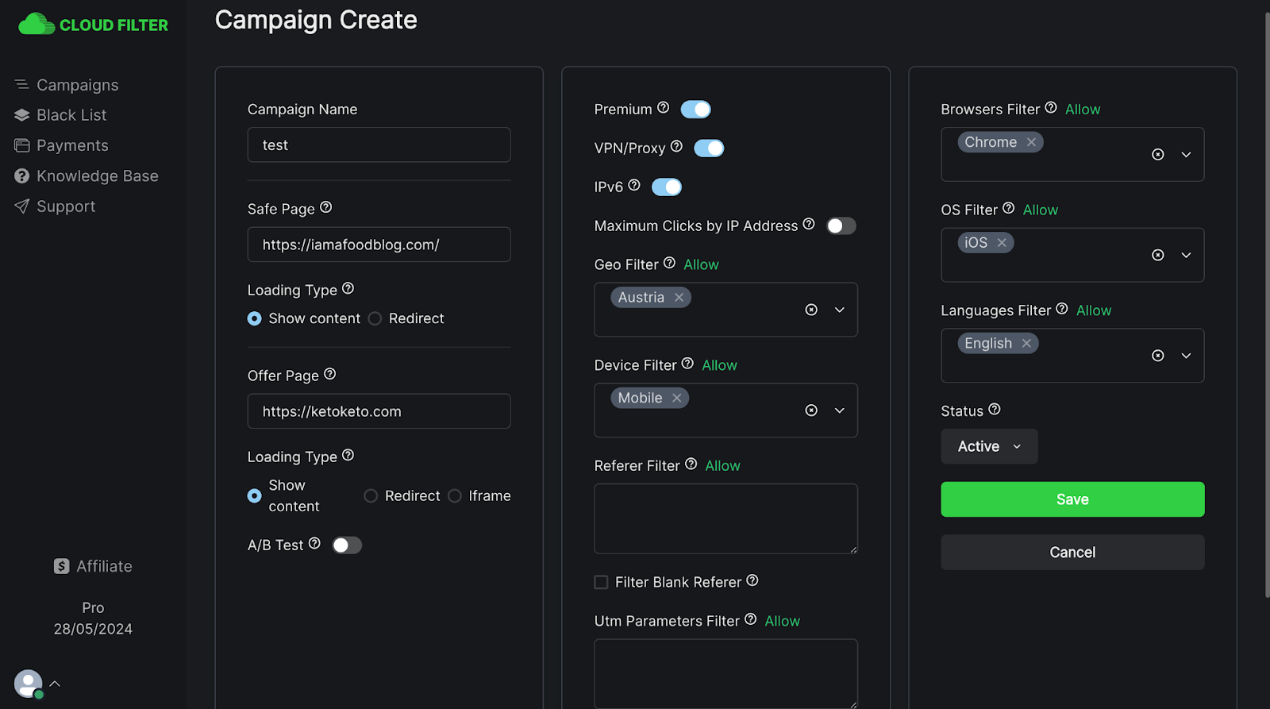Click the user avatar icon
1270x709 pixels.
click(x=29, y=684)
